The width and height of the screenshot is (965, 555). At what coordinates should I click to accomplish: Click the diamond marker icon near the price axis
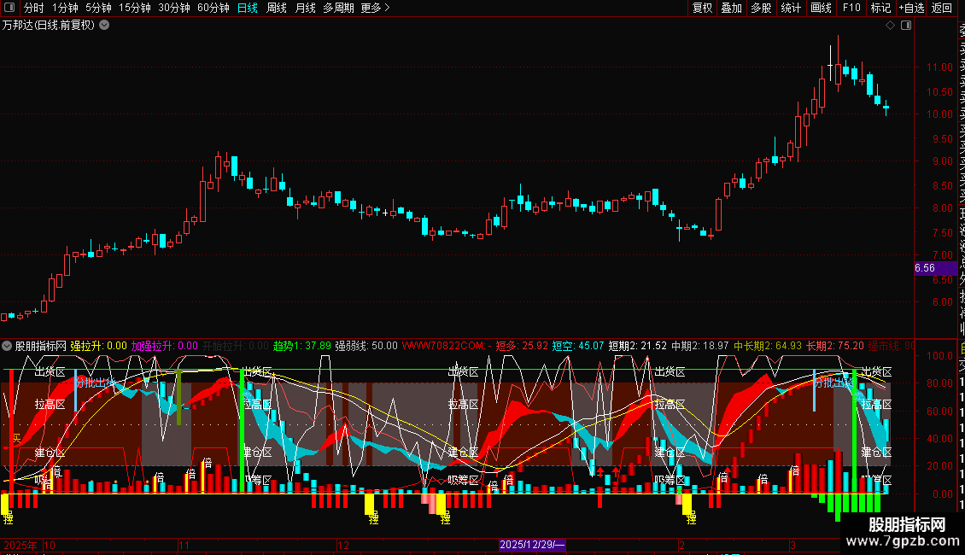tap(890, 26)
